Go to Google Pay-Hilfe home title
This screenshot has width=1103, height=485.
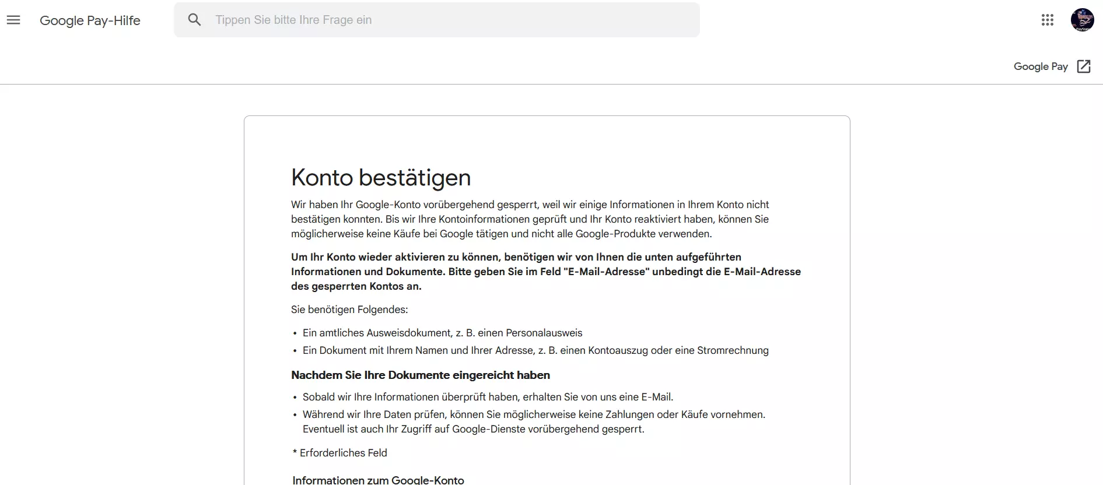[x=90, y=20]
